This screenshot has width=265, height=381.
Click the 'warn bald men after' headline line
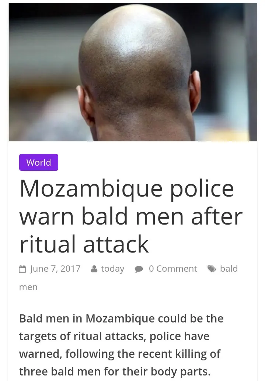point(131,217)
